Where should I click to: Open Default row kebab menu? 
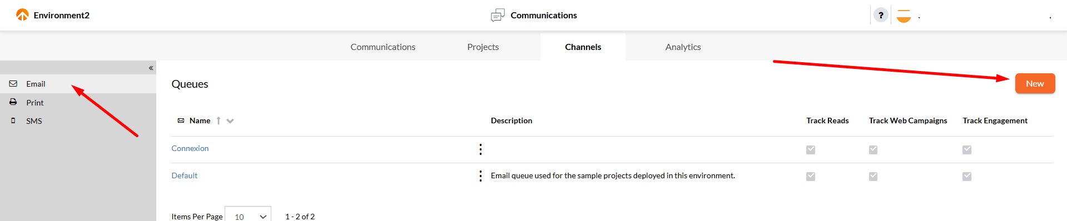pyautogui.click(x=480, y=176)
